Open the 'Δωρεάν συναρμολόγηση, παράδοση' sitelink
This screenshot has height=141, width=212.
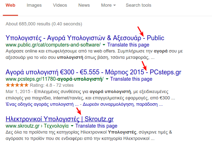[x=123, y=104]
